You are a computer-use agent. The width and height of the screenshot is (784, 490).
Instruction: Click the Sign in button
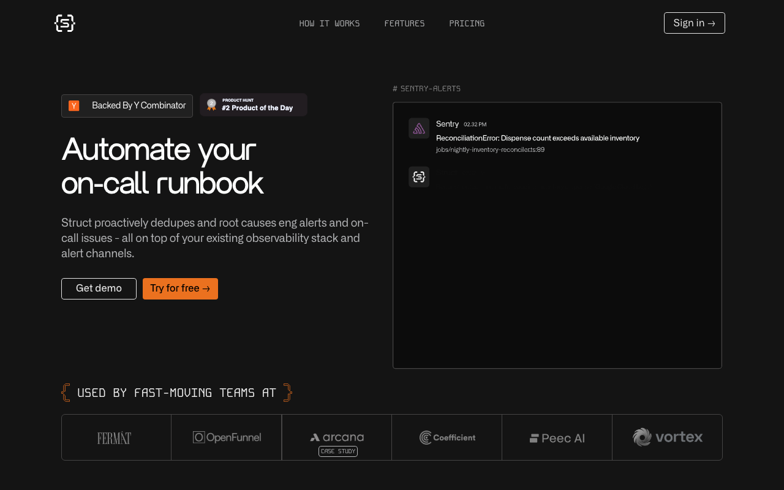click(695, 23)
